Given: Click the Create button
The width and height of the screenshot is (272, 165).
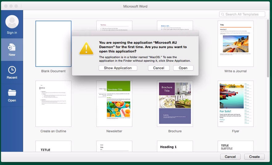Looking at the screenshot, I should tap(254, 157).
